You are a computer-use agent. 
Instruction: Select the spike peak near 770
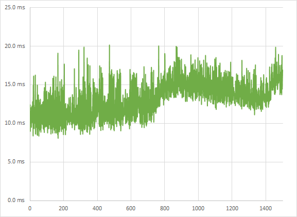(159, 46)
